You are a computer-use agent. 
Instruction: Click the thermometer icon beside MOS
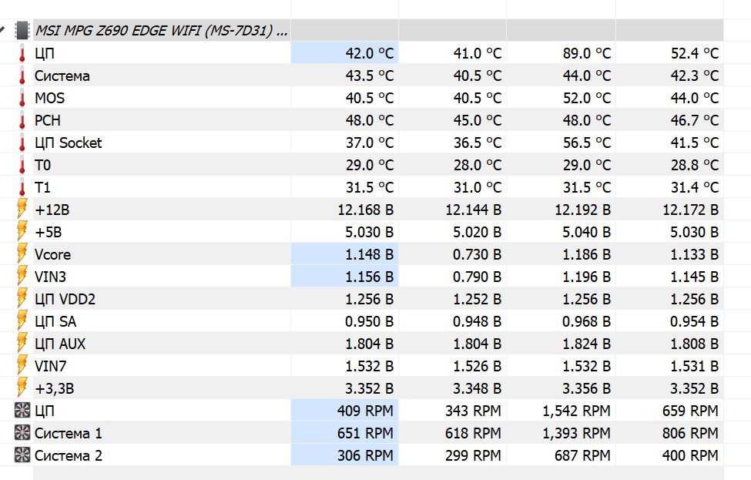pyautogui.click(x=22, y=98)
